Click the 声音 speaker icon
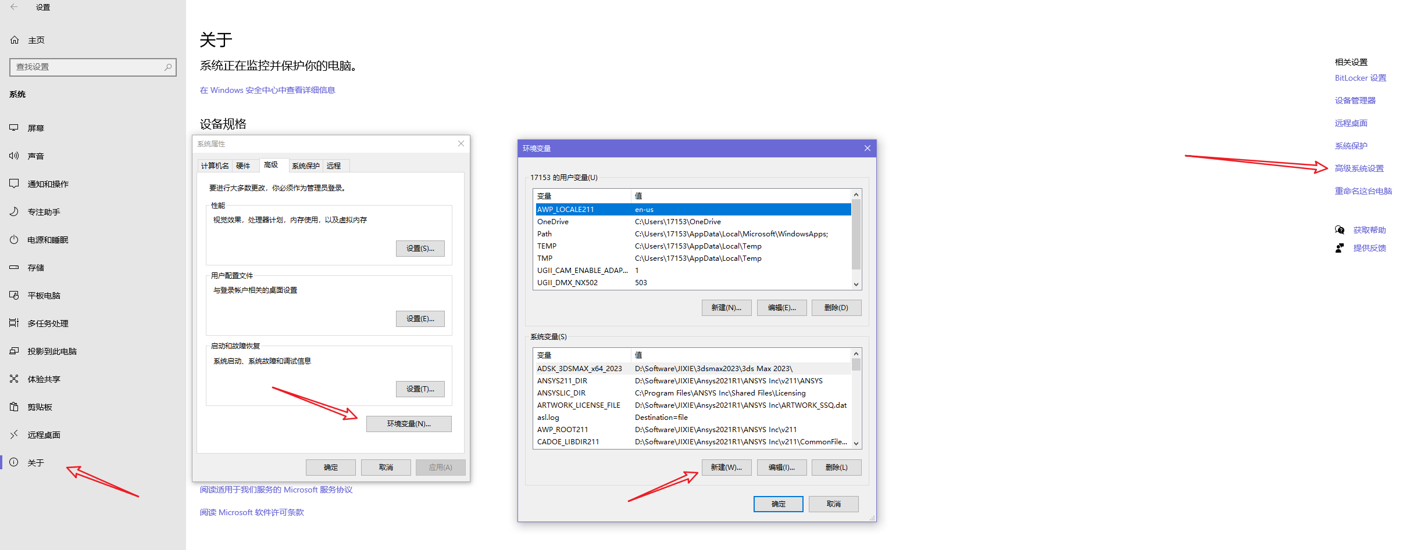 [14, 156]
